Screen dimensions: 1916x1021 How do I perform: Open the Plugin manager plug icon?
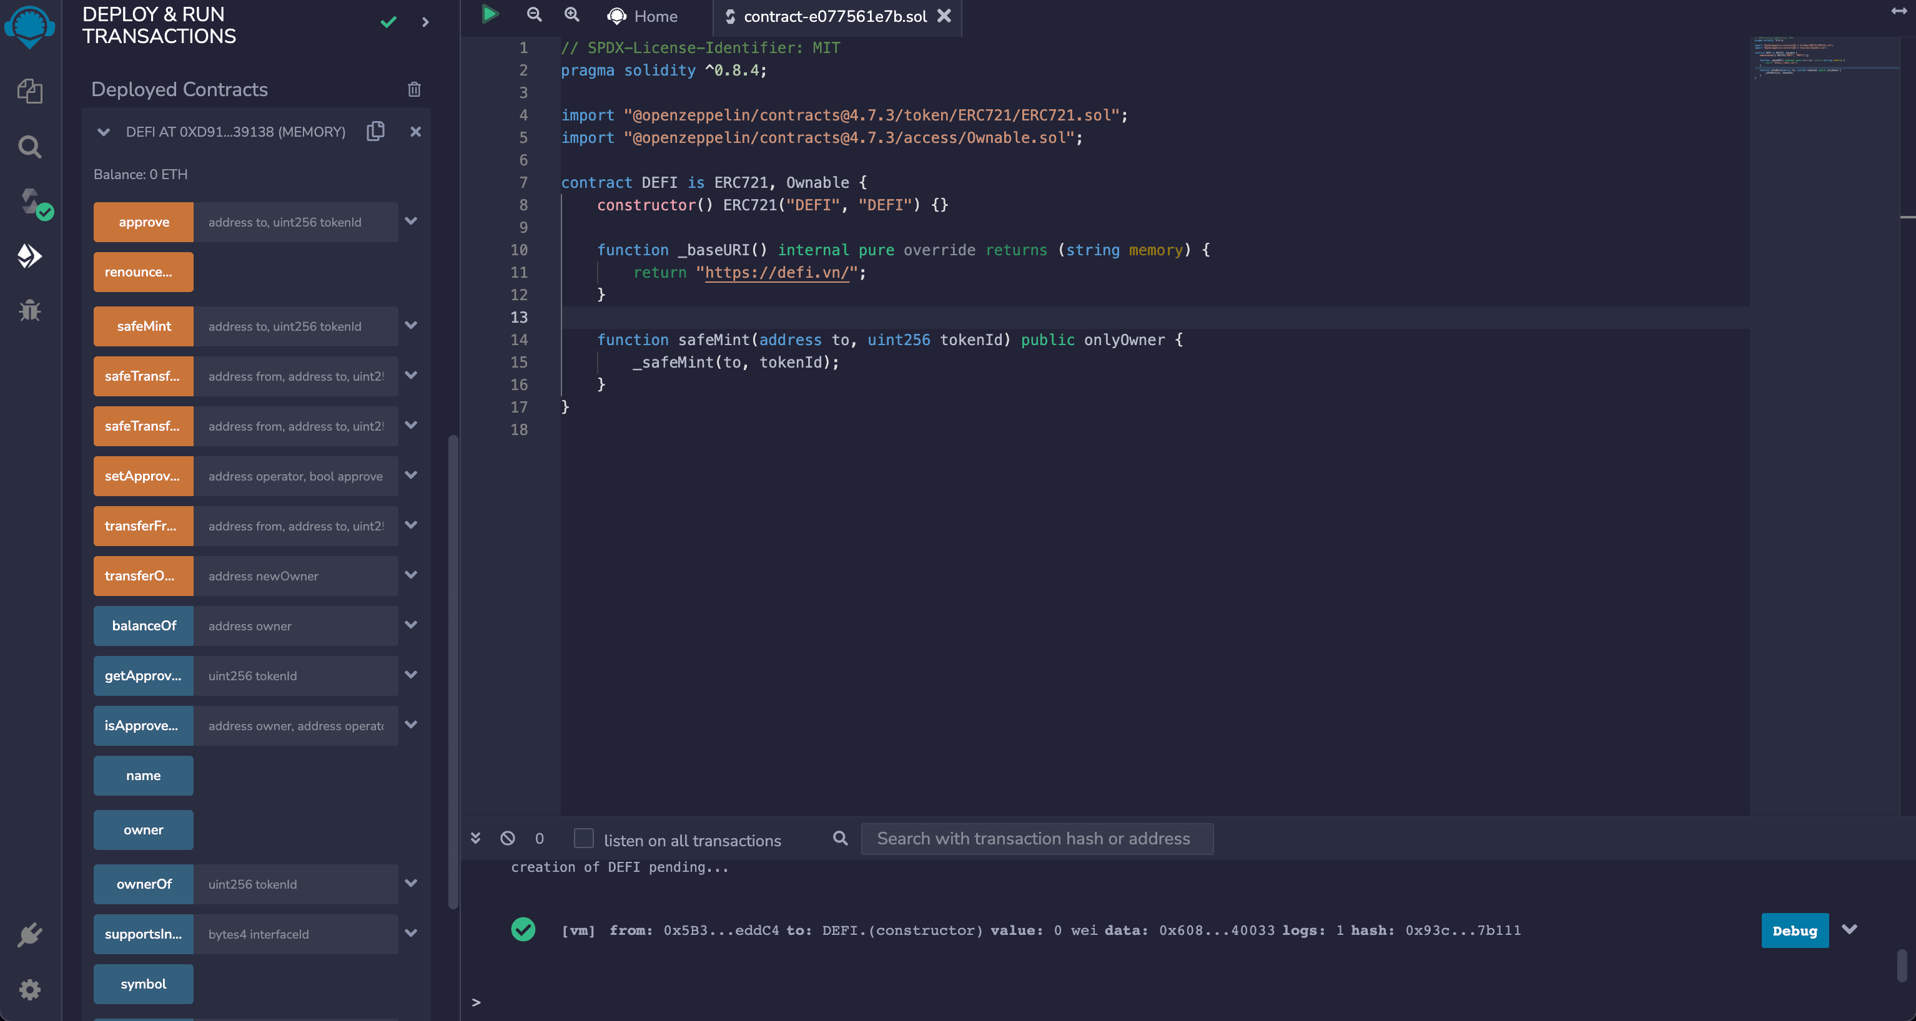[30, 934]
